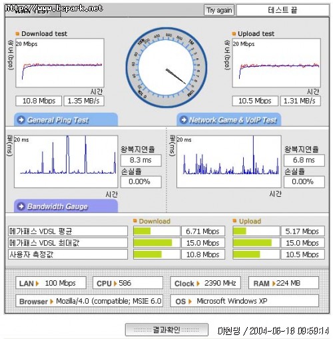Screen dimensions: 333x339
Task: Select the 1.35 MB/s download value
Action: 84,101
